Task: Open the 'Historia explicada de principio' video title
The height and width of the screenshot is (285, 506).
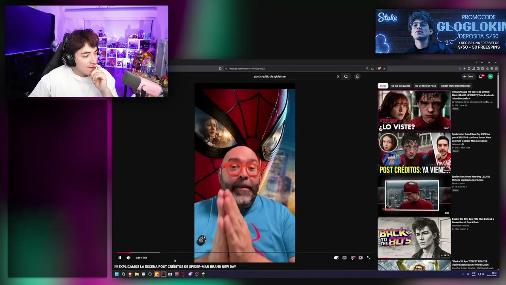Action: click(471, 178)
